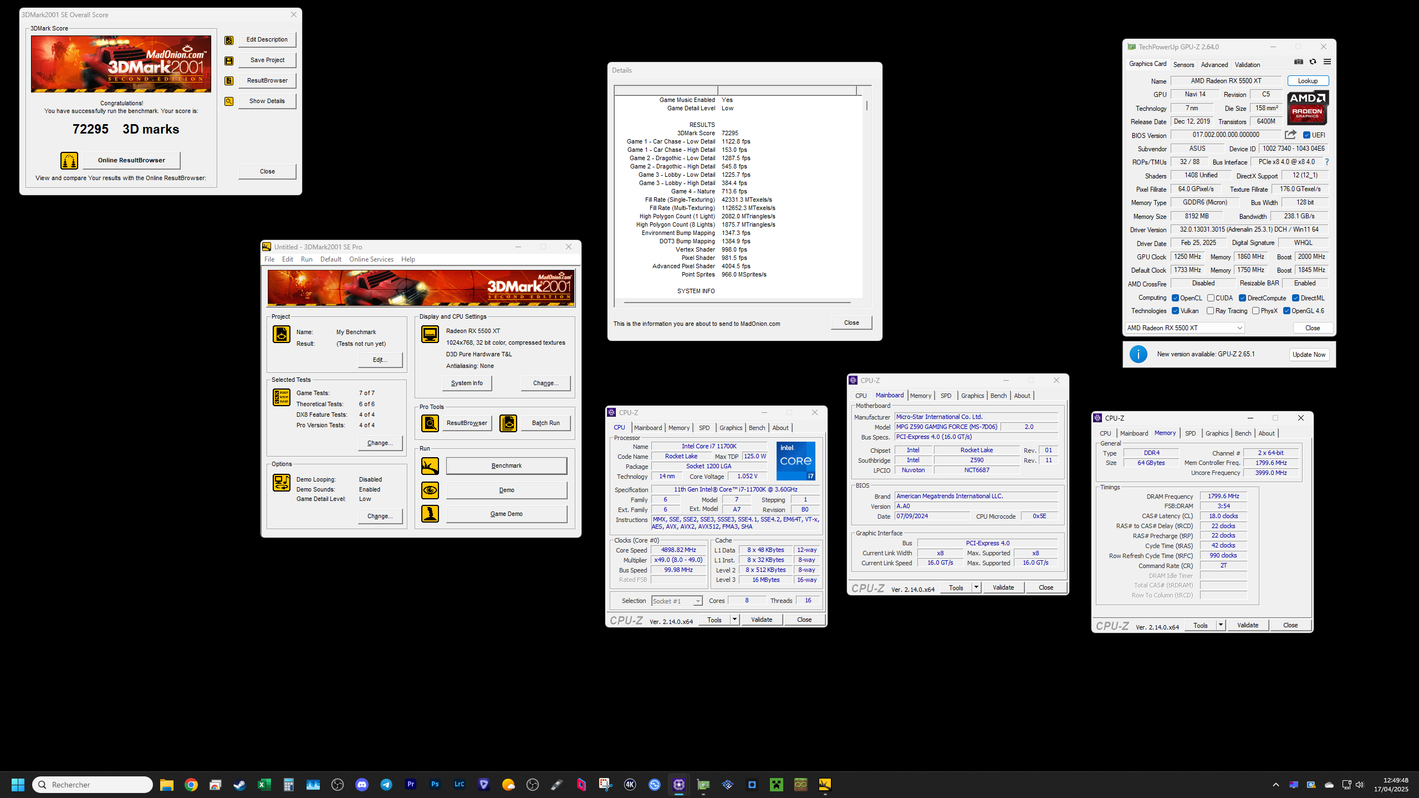Click Change button under Selected Tests

[380, 443]
